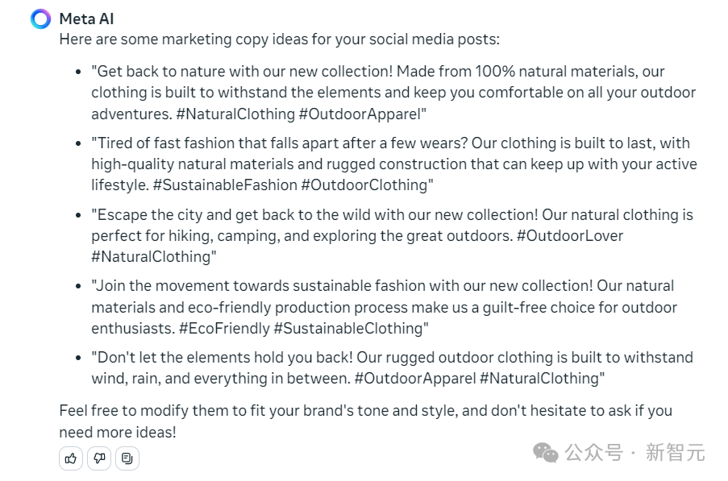The height and width of the screenshot is (481, 728).
Task: Click the Meta AI sender name
Action: pos(86,19)
